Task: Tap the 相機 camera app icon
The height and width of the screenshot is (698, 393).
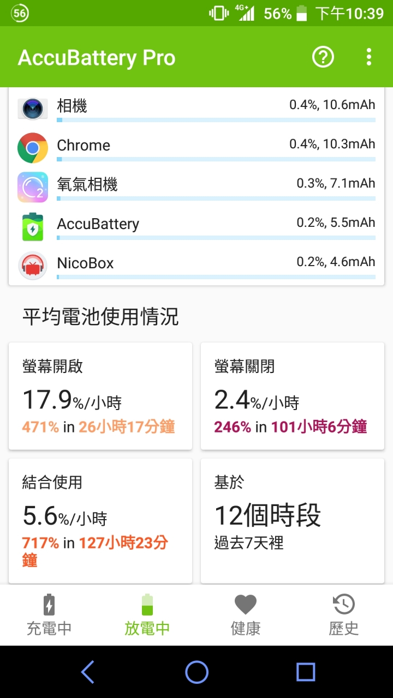Action: 33,109
